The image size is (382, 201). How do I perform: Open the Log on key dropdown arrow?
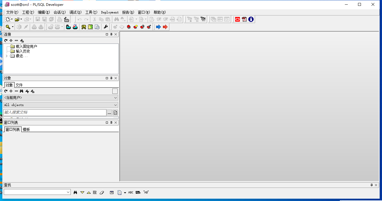click(x=13, y=27)
